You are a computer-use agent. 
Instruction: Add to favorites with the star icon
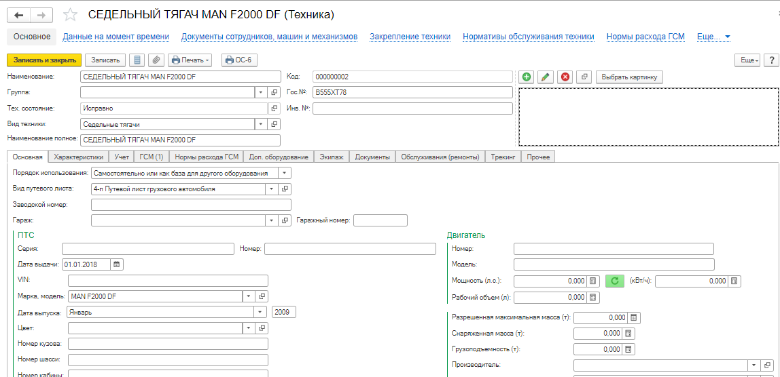pos(71,16)
